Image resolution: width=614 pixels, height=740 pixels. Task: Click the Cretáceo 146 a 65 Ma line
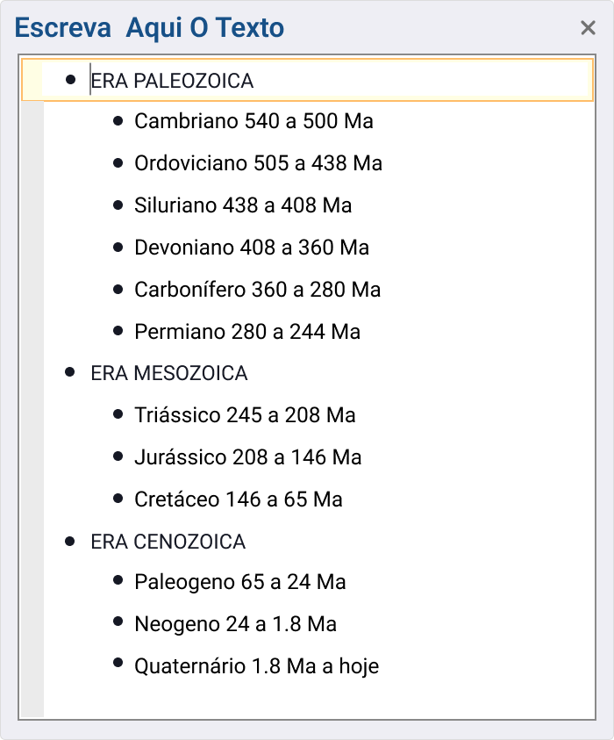point(239,499)
